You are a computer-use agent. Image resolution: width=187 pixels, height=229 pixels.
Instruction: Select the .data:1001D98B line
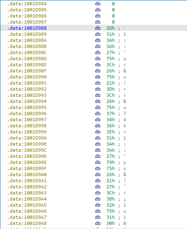coord(27,46)
